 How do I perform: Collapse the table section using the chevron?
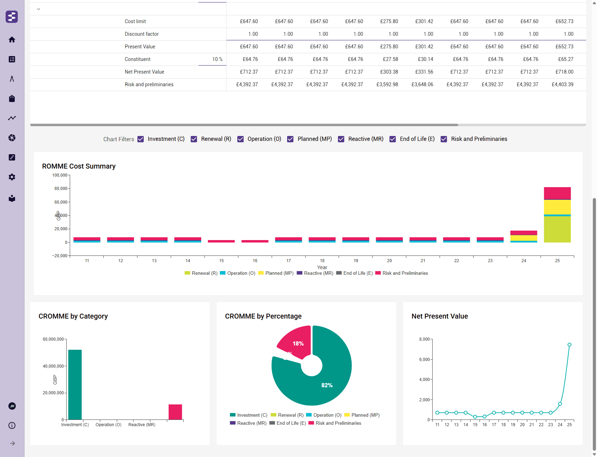pyautogui.click(x=39, y=9)
